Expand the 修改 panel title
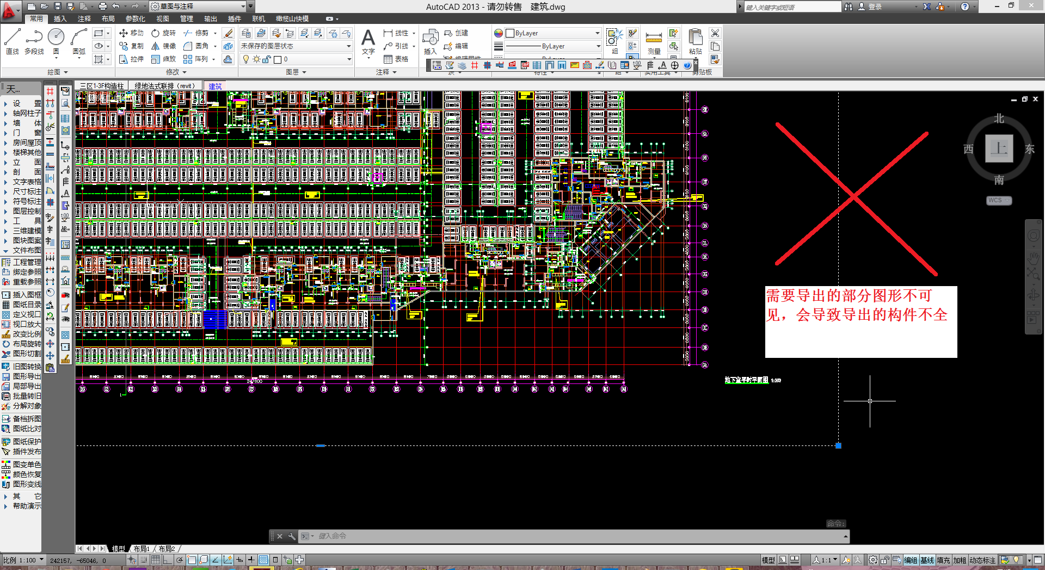1045x570 pixels. tap(176, 72)
